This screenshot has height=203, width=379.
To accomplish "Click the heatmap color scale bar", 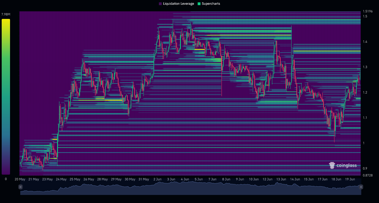I will 6,97.
